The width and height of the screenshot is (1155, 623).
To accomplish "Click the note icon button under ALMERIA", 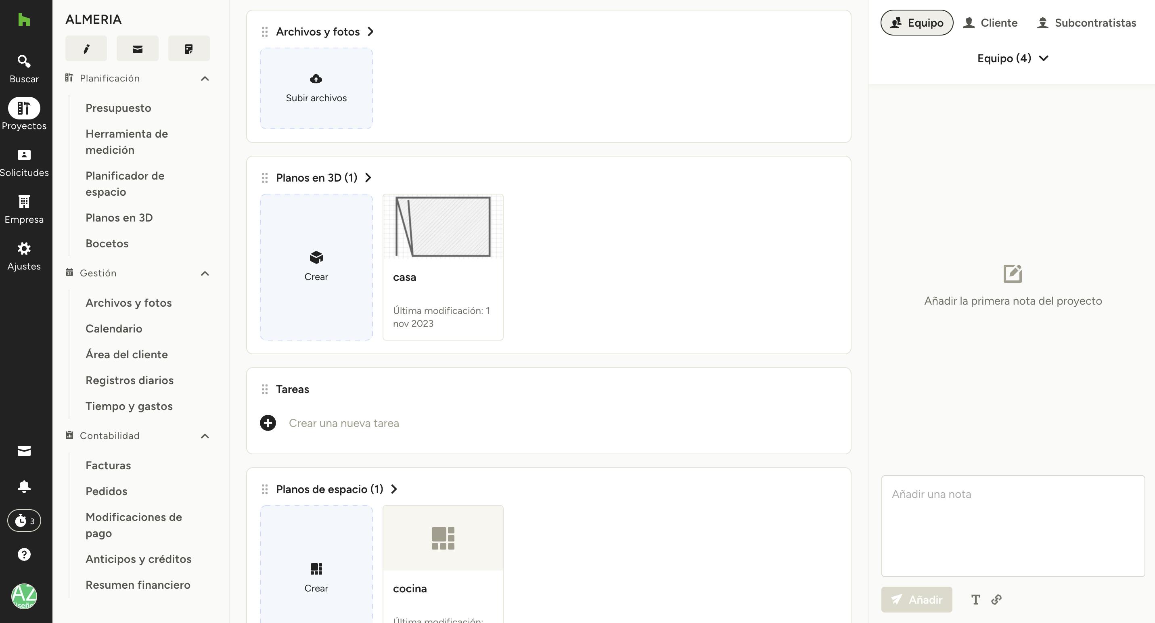I will [189, 48].
